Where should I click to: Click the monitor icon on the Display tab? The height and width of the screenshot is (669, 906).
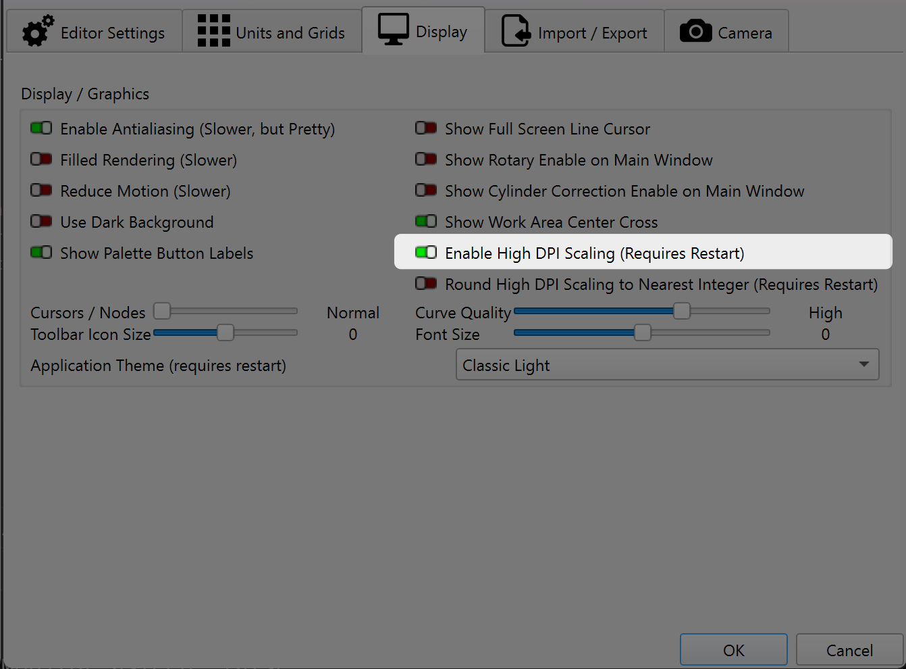[x=392, y=30]
